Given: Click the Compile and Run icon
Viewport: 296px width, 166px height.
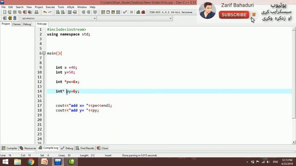Looking at the screenshot, I should point(113,12).
